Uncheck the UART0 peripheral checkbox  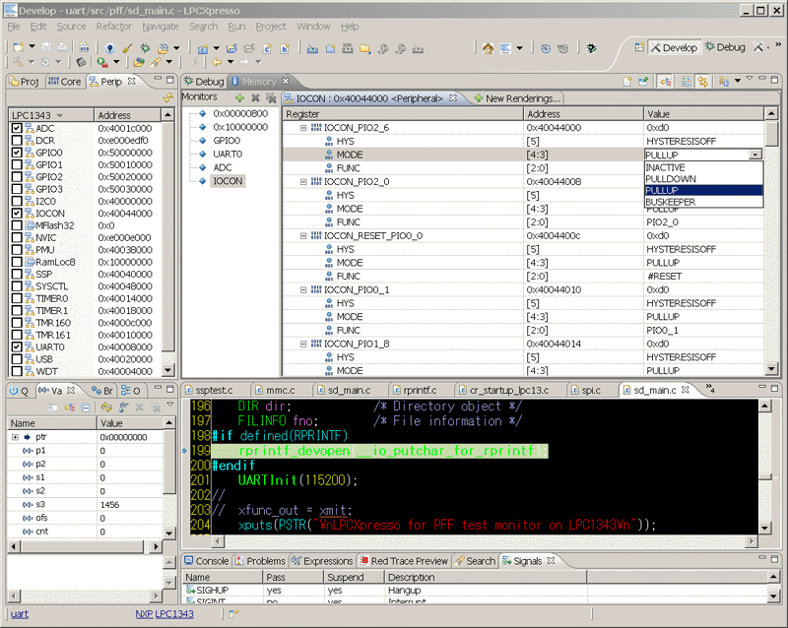(17, 346)
